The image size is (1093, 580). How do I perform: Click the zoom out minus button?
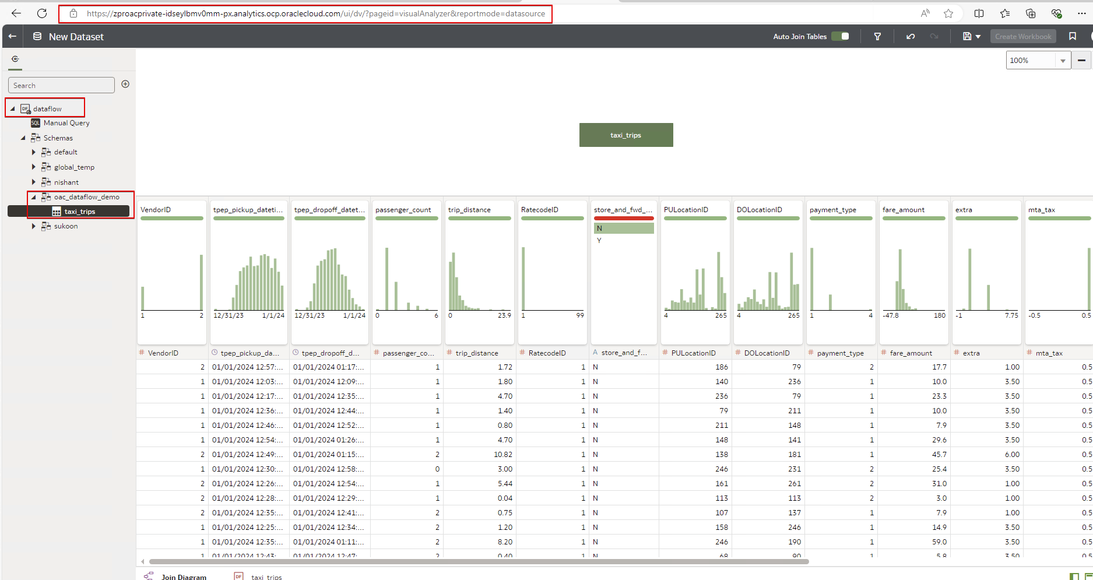click(x=1081, y=61)
